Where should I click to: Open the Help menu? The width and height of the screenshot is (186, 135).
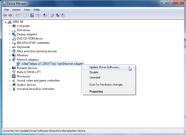[37, 10]
